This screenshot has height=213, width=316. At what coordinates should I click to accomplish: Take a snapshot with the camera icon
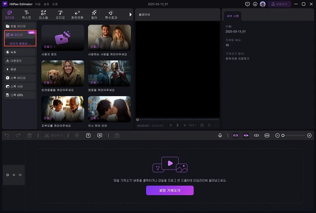tap(202, 125)
